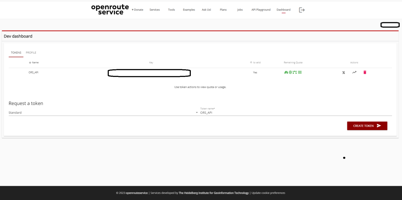The height and width of the screenshot is (200, 402).
Task: Click the green road directions quota icon
Action: pyautogui.click(x=286, y=73)
